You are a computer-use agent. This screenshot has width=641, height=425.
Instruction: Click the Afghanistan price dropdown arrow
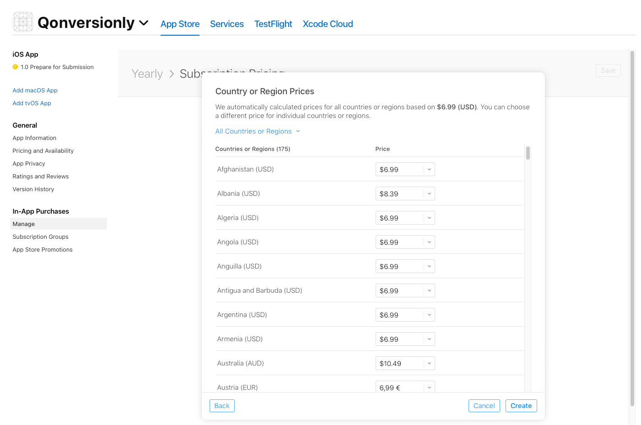(x=429, y=169)
